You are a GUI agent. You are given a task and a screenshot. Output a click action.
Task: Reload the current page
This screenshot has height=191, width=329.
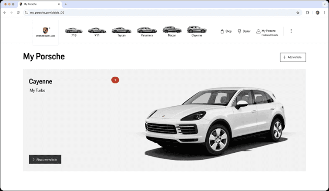tap(18, 13)
